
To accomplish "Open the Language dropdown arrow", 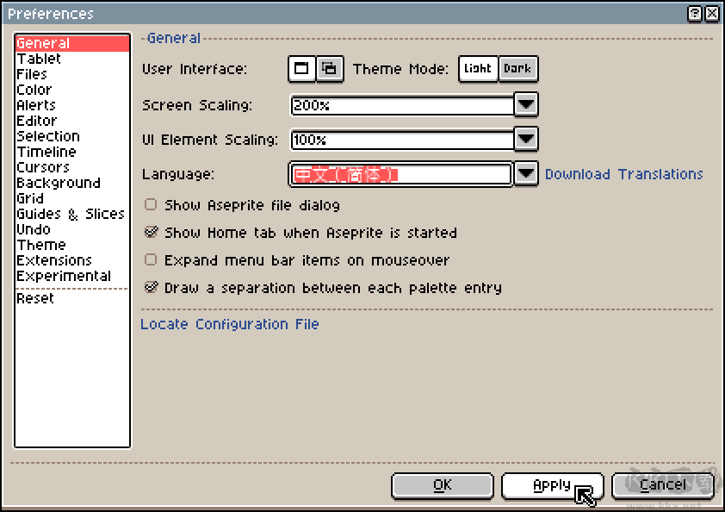I will tap(526, 173).
